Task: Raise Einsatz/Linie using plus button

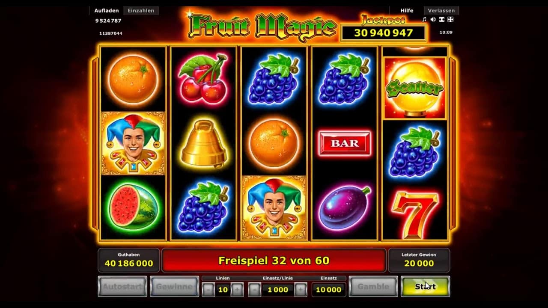Action: point(301,290)
